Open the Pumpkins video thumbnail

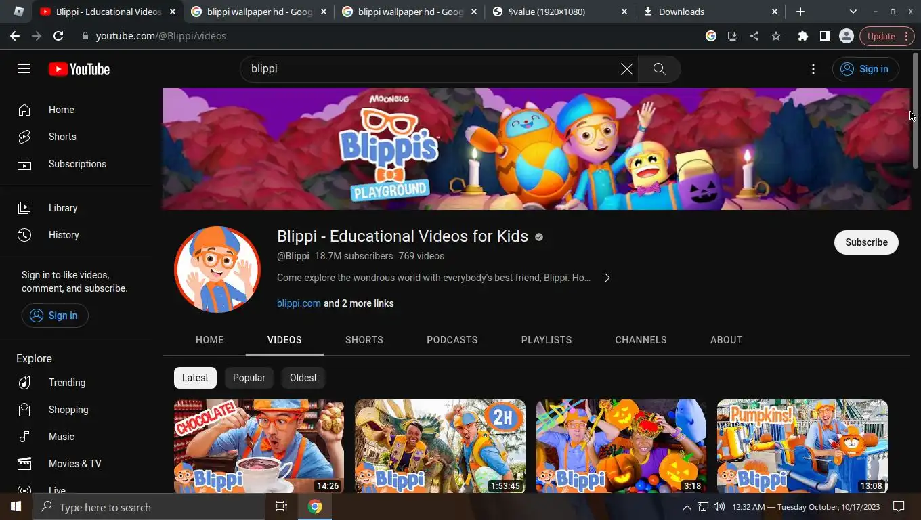[802, 446]
